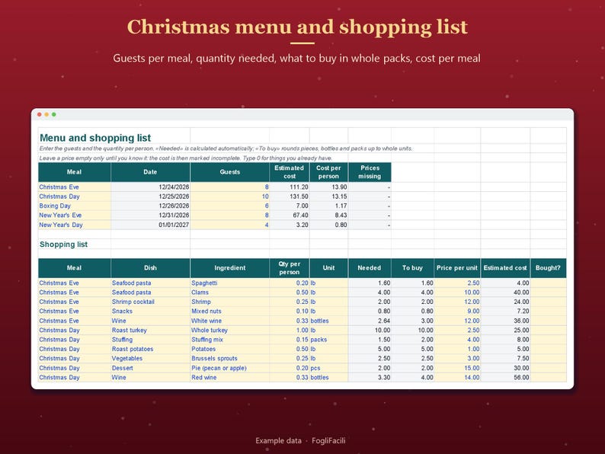The height and width of the screenshot is (454, 605).
Task: Select estimated cost cell 111.20
Action: [290, 187]
